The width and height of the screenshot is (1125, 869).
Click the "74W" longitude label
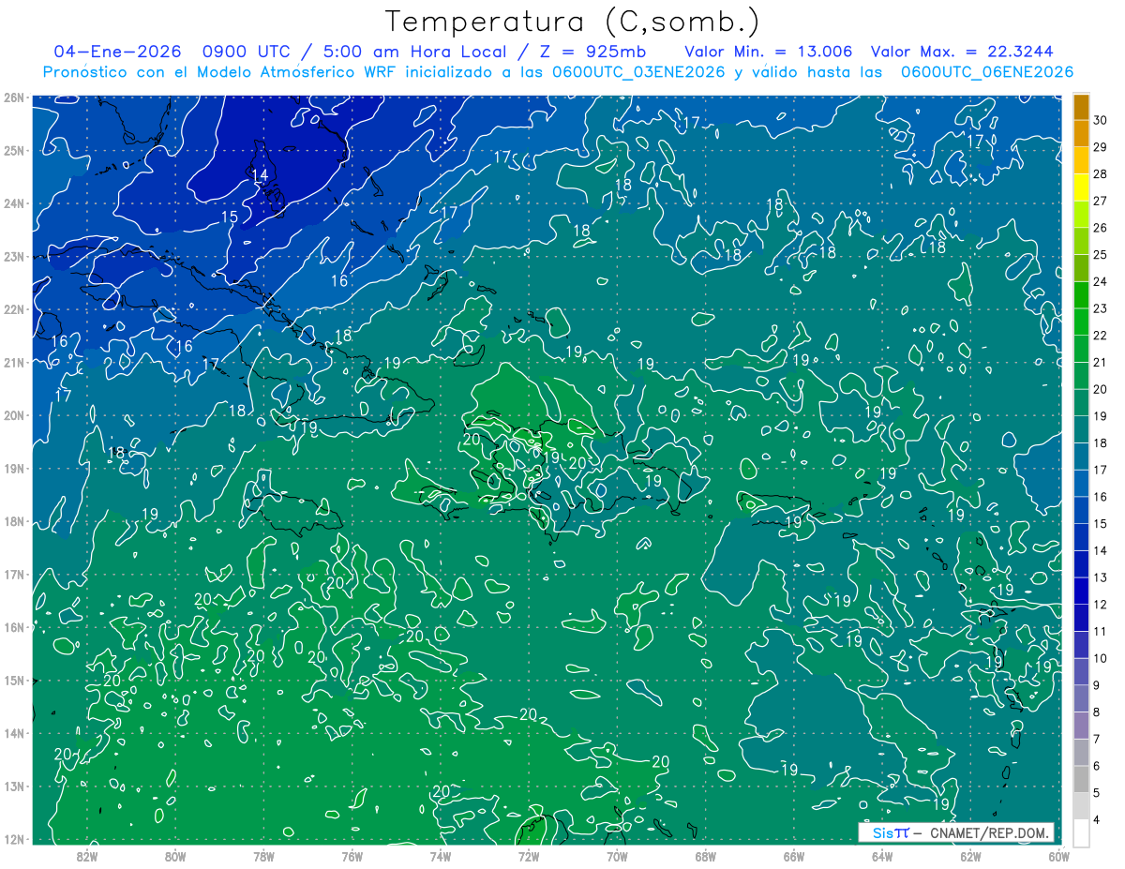(441, 856)
